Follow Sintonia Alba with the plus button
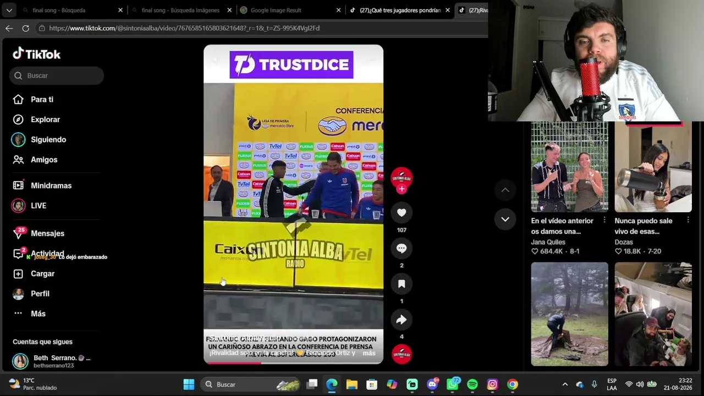This screenshot has height=396, width=704. click(402, 189)
